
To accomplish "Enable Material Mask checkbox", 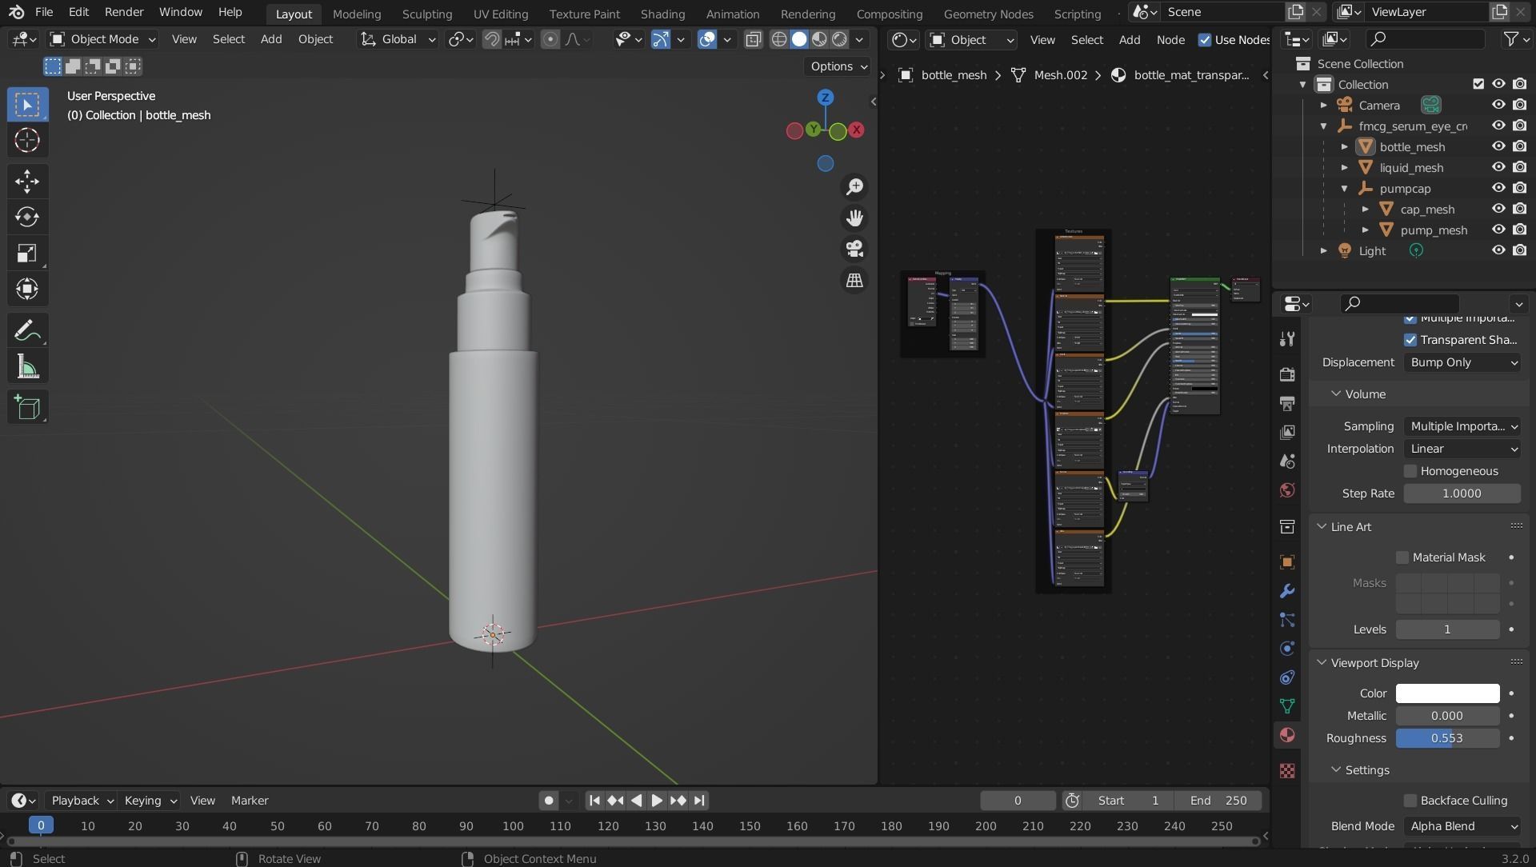I will point(1402,557).
